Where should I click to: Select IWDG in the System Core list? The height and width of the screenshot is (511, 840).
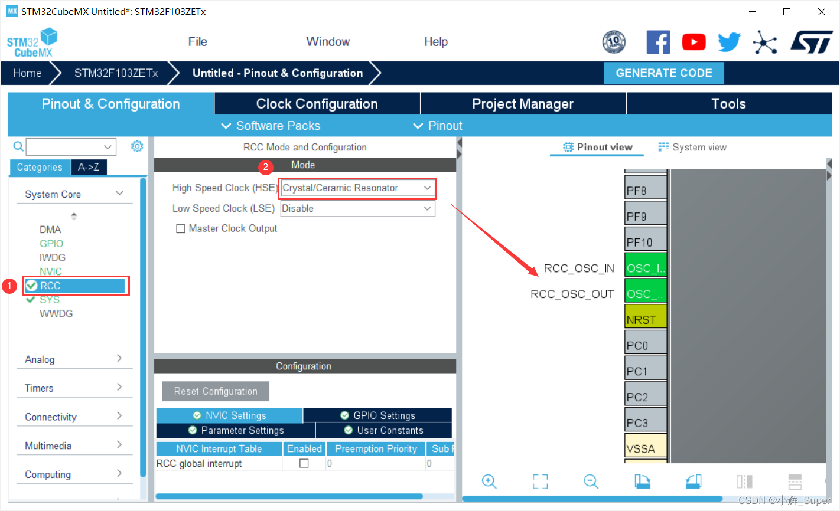point(53,257)
